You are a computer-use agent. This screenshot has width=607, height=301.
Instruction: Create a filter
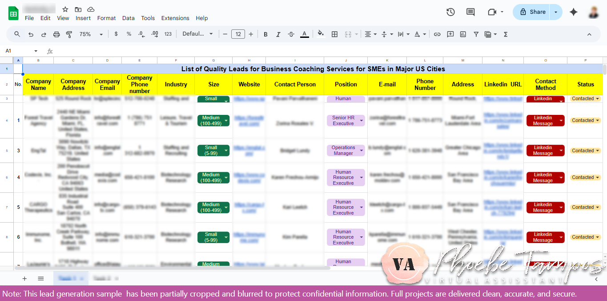[476, 34]
